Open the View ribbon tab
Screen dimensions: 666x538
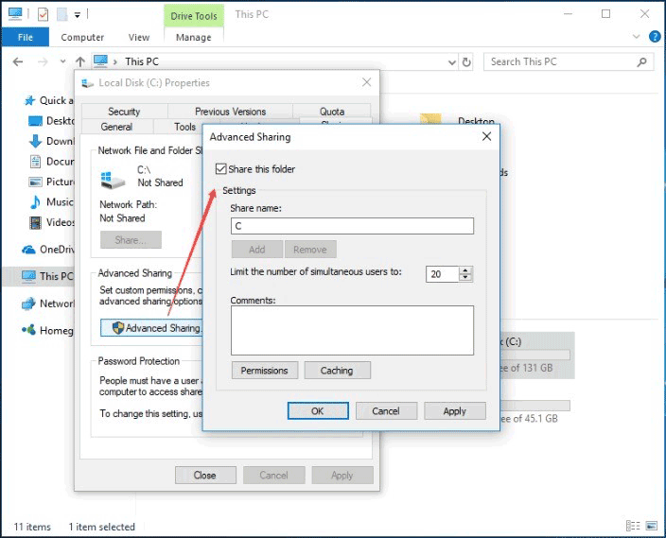139,38
